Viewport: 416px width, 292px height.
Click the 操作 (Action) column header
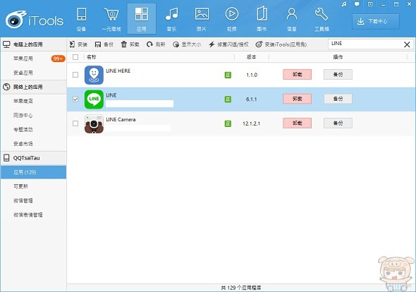point(338,57)
